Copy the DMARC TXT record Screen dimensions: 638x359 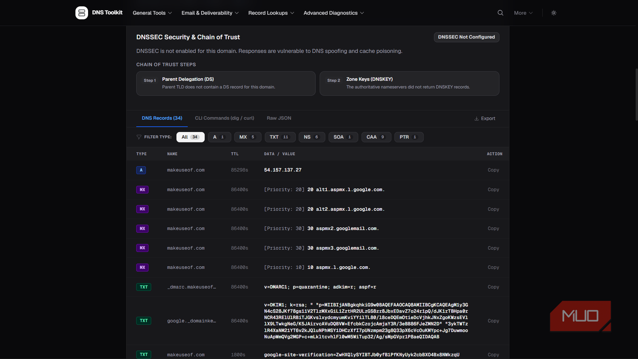493,287
